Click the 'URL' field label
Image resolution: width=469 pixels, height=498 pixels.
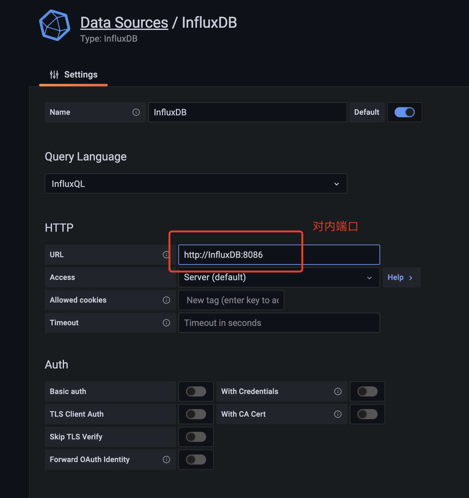[x=57, y=255]
